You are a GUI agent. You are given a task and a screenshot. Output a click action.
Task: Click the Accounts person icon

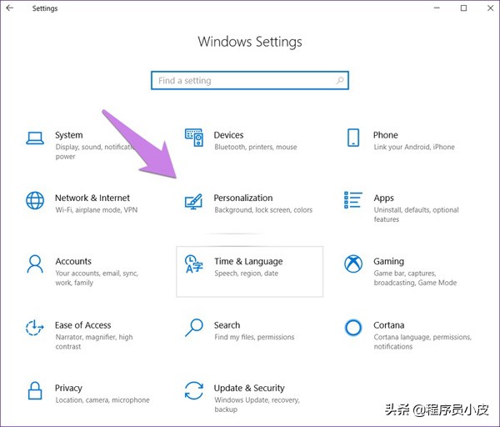35,264
